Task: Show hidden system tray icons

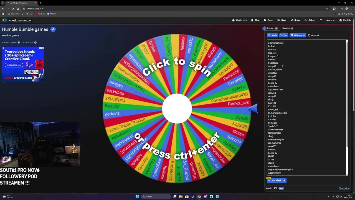Action: [329, 197]
